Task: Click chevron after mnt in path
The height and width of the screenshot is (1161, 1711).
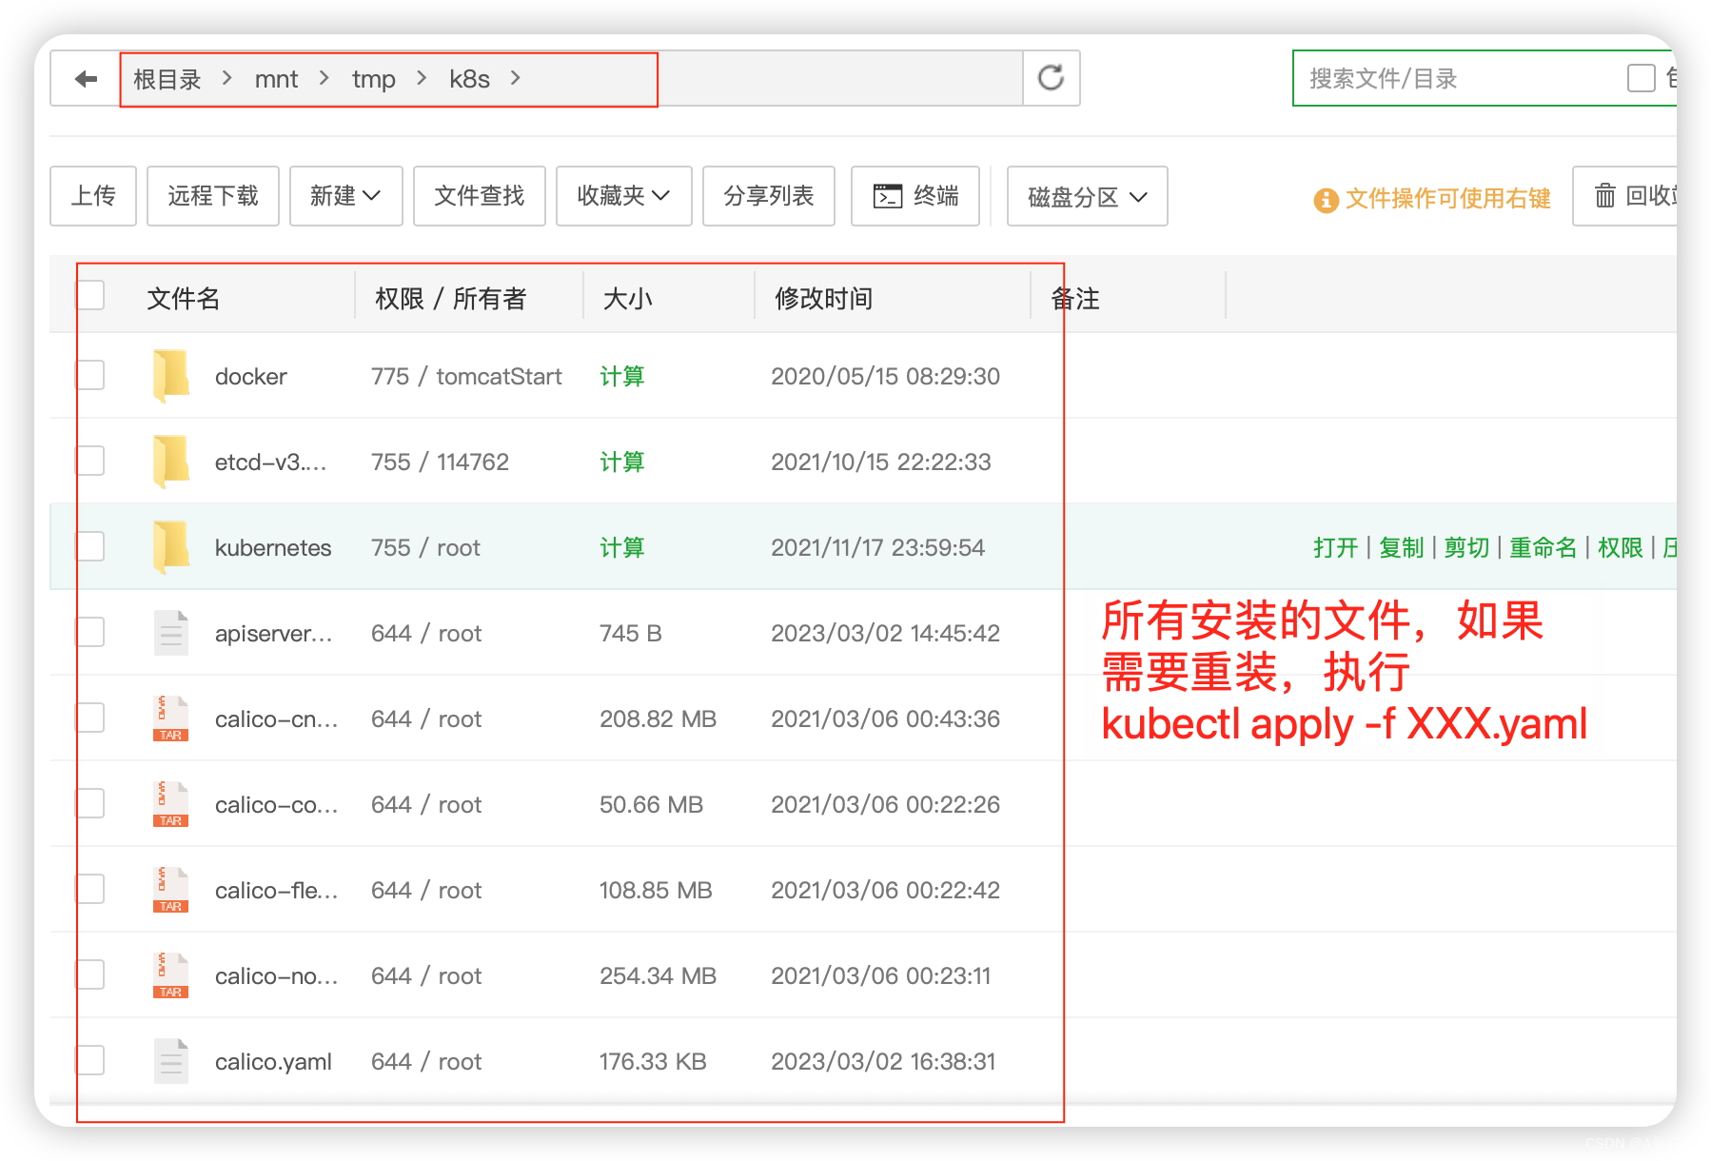Action: [324, 78]
